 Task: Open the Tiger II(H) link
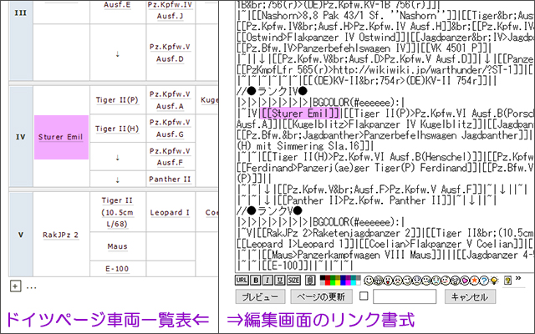pyautogui.click(x=117, y=129)
